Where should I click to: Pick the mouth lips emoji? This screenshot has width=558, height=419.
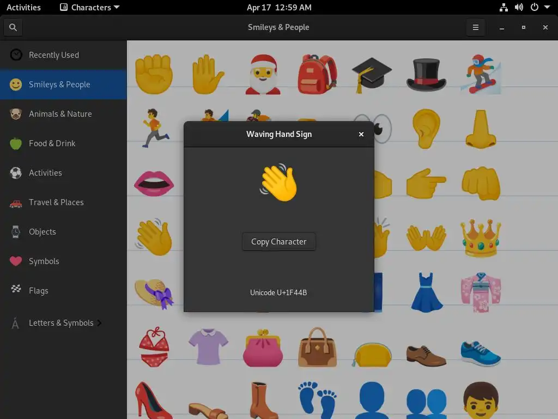click(x=154, y=183)
